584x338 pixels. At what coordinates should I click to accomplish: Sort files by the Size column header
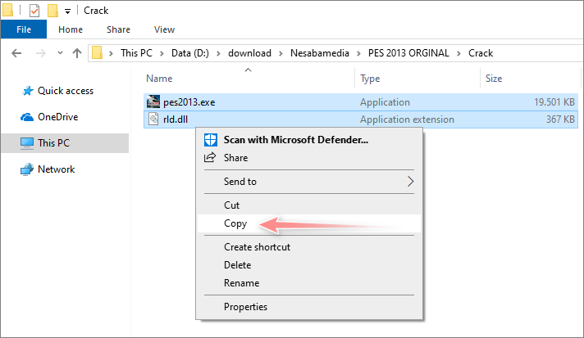tap(494, 79)
